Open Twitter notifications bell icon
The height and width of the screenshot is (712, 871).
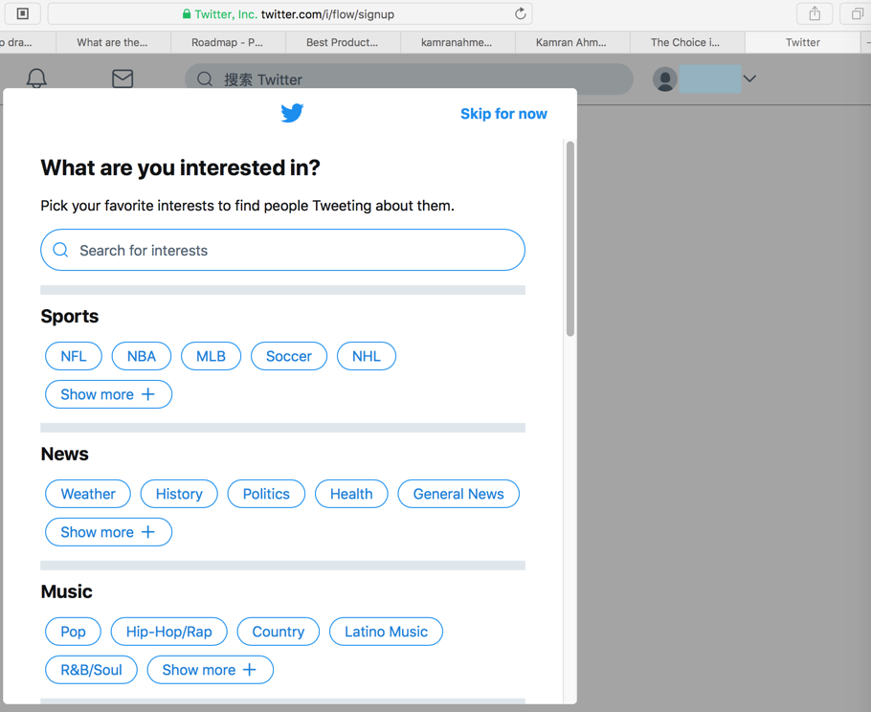(x=36, y=78)
